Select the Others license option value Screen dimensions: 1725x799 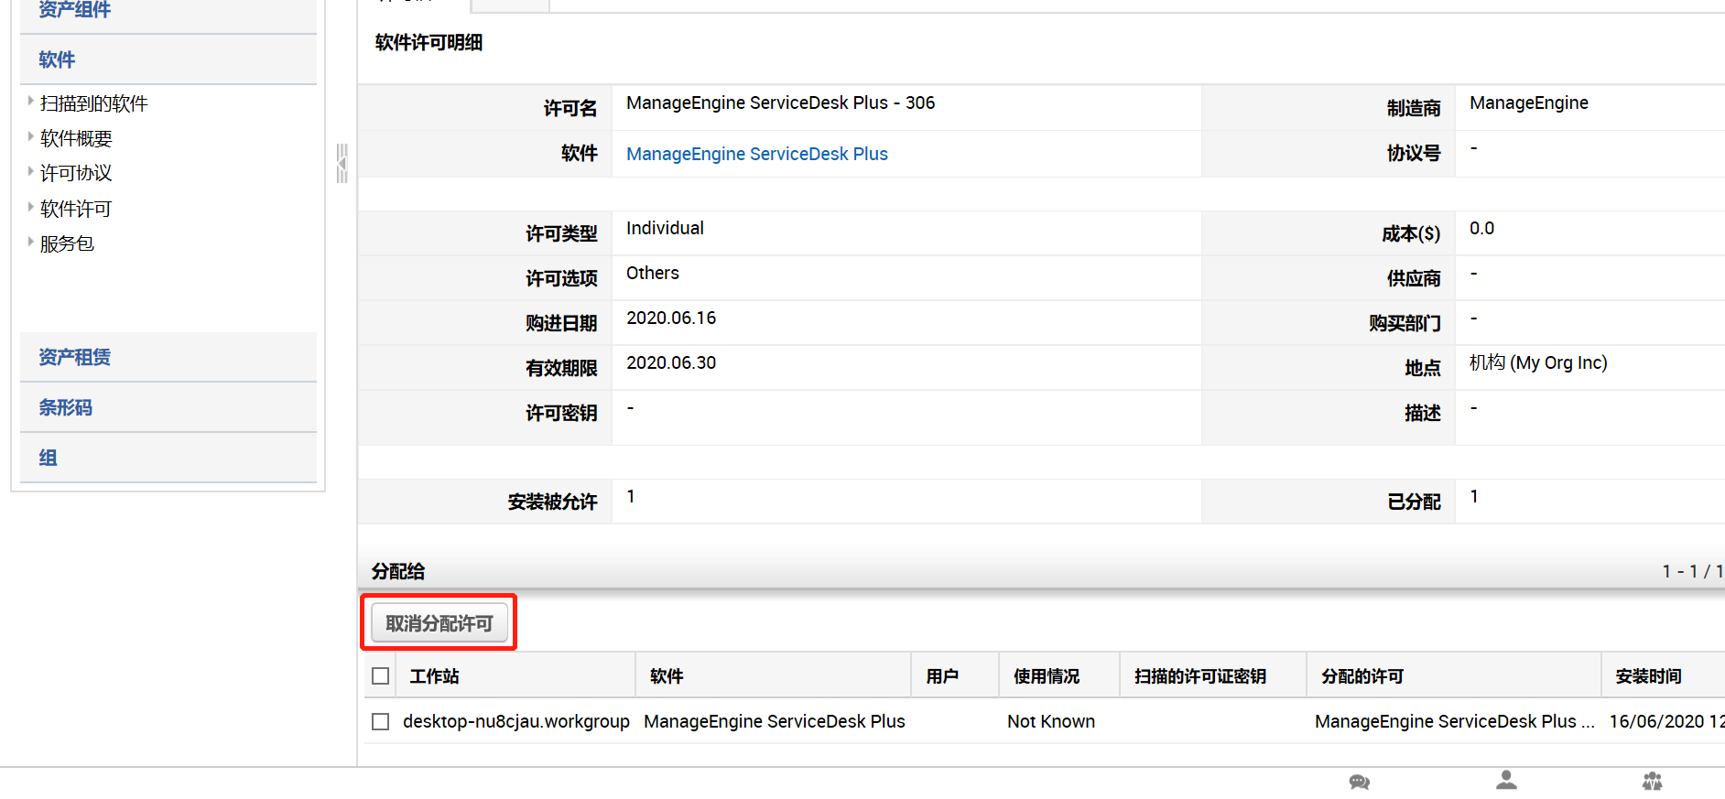pyautogui.click(x=653, y=273)
